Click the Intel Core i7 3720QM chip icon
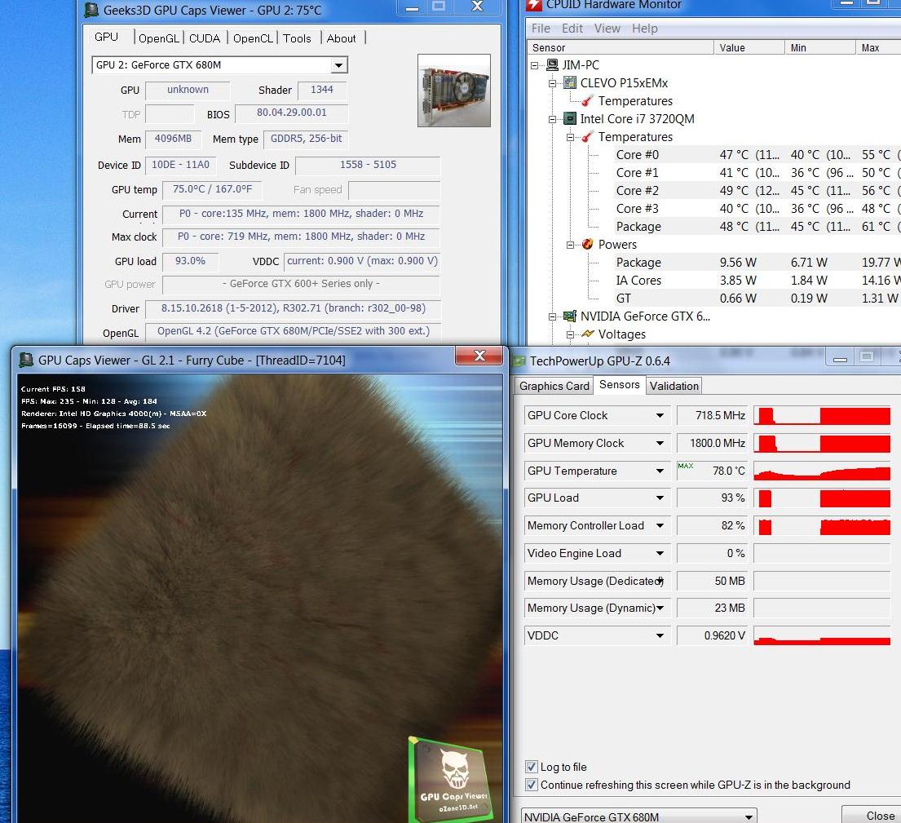901x823 pixels. click(x=570, y=119)
